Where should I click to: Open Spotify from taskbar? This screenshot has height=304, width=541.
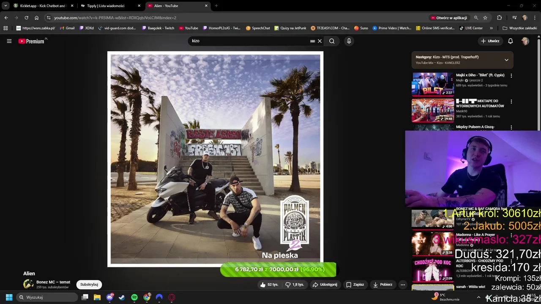pyautogui.click(x=134, y=297)
